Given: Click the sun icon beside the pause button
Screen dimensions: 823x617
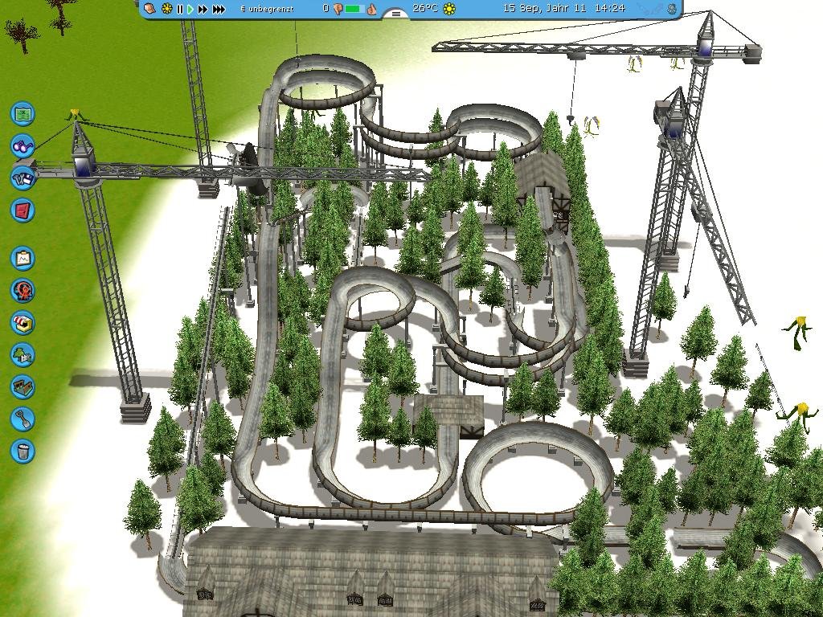Looking at the screenshot, I should click(x=167, y=8).
